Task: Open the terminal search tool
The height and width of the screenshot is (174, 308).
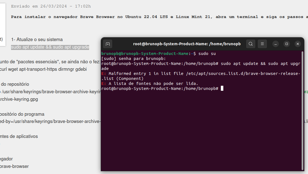Action: pyautogui.click(x=251, y=44)
